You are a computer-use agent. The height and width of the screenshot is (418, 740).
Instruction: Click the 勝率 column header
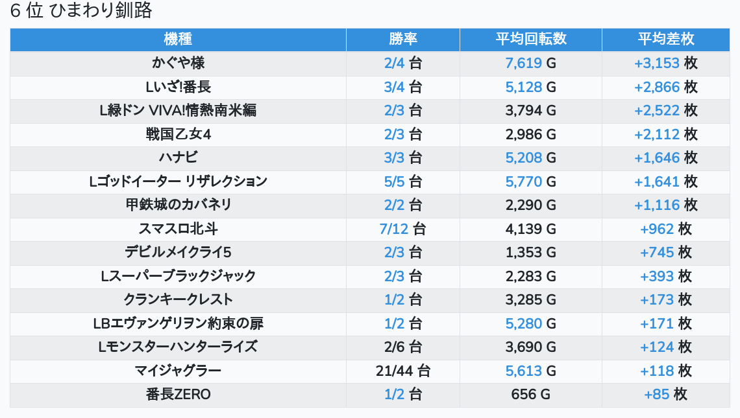tap(403, 39)
